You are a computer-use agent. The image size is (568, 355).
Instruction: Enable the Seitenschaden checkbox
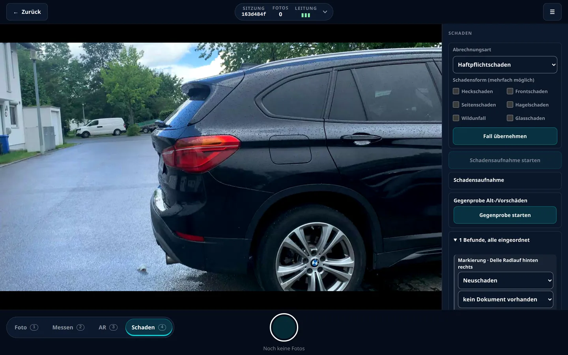(456, 105)
